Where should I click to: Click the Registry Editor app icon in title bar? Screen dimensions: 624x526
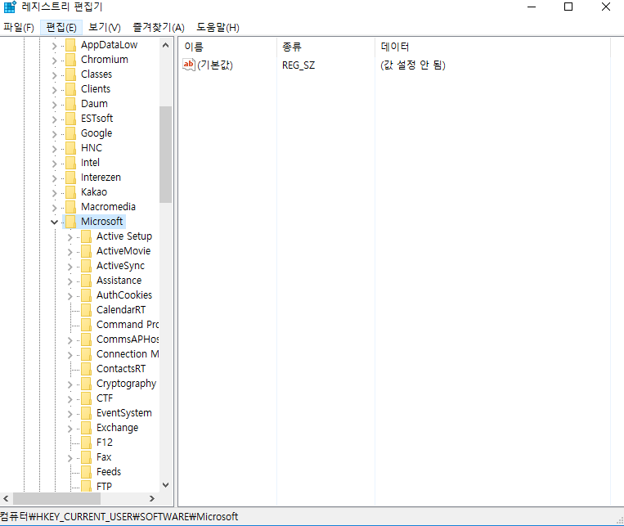pos(10,7)
